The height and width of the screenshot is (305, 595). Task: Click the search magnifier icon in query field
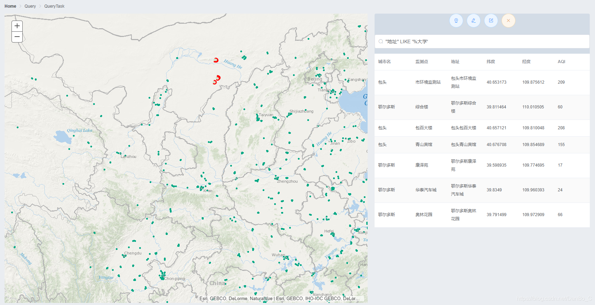coord(381,41)
